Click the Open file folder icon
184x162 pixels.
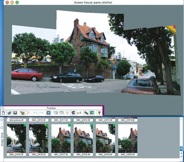9,113
